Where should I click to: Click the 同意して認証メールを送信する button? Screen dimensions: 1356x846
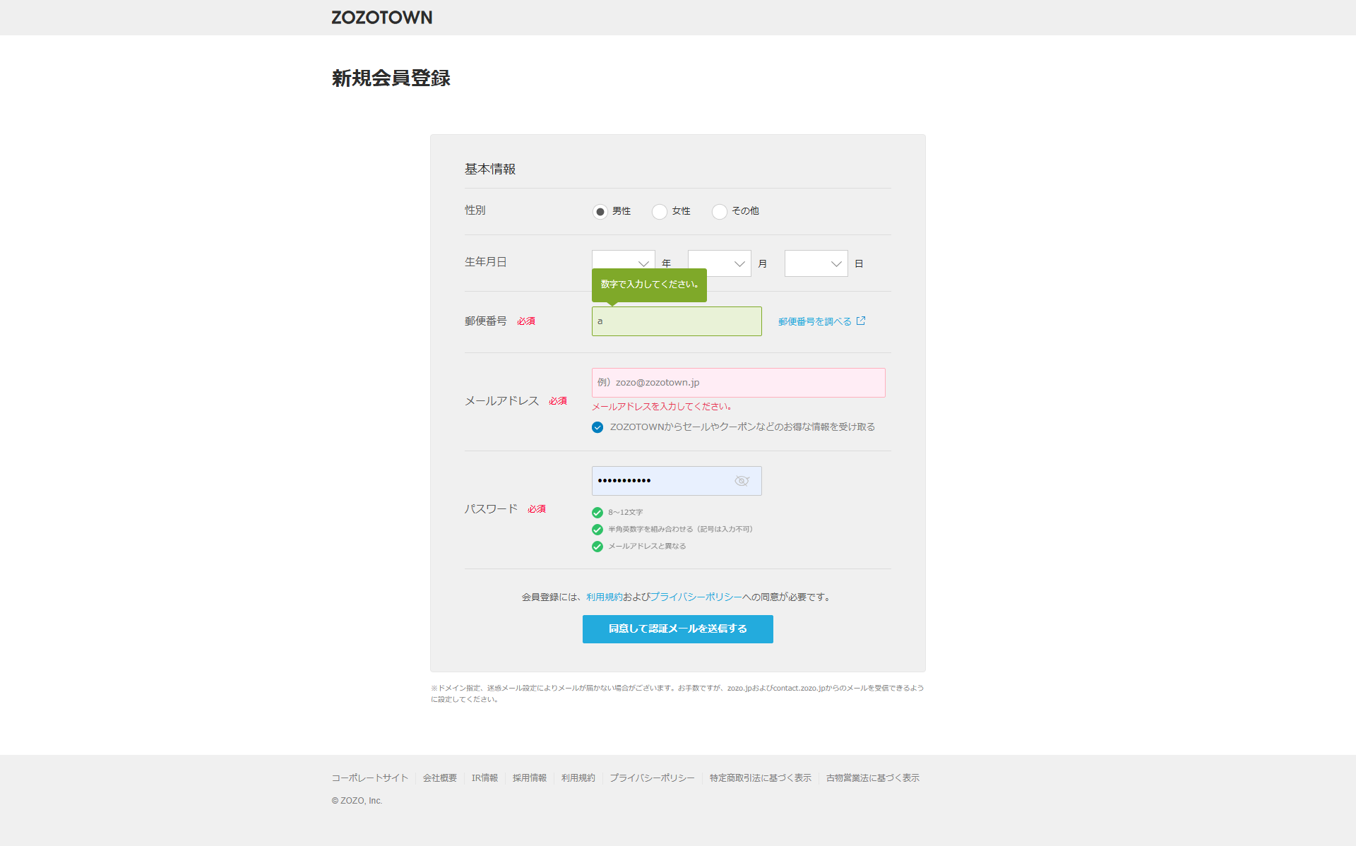(678, 629)
